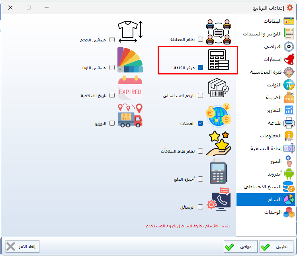The height and width of the screenshot is (256, 297).
Task: Click the cost center calculator icon
Action: [x=219, y=61]
